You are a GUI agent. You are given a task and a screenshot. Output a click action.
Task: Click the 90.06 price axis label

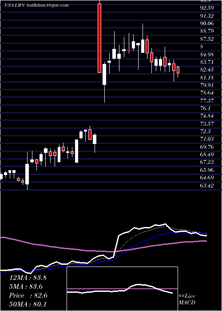click(x=207, y=24)
